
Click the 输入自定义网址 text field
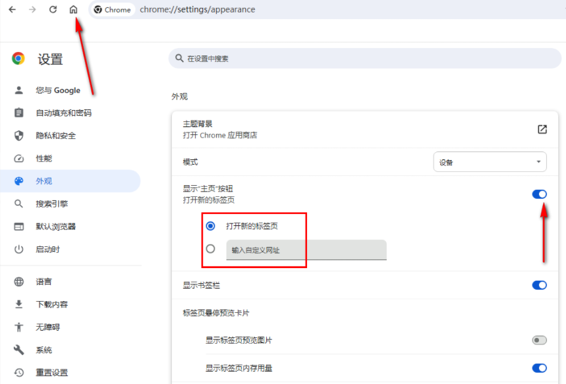[306, 250]
